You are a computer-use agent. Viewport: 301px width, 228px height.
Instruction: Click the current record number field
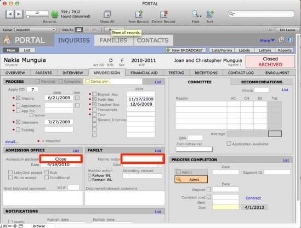[37, 13]
